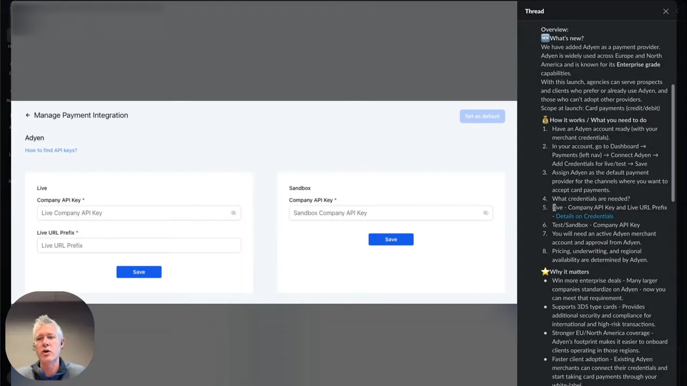Click the Thread header label
Image resolution: width=687 pixels, height=386 pixels.
pyautogui.click(x=534, y=11)
